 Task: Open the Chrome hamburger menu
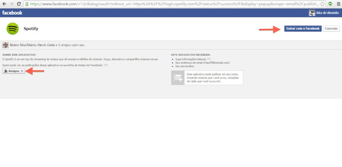pyautogui.click(x=338, y=4)
